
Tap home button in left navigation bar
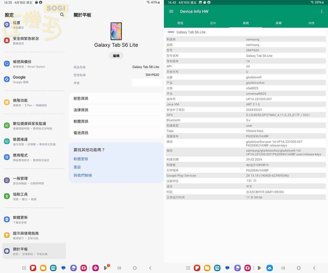pyautogui.click(x=135, y=268)
